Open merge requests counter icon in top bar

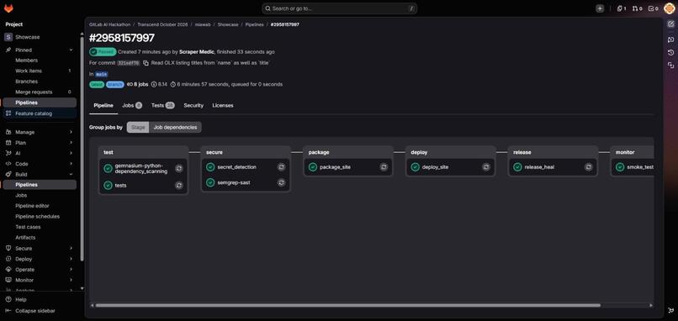tap(638, 8)
